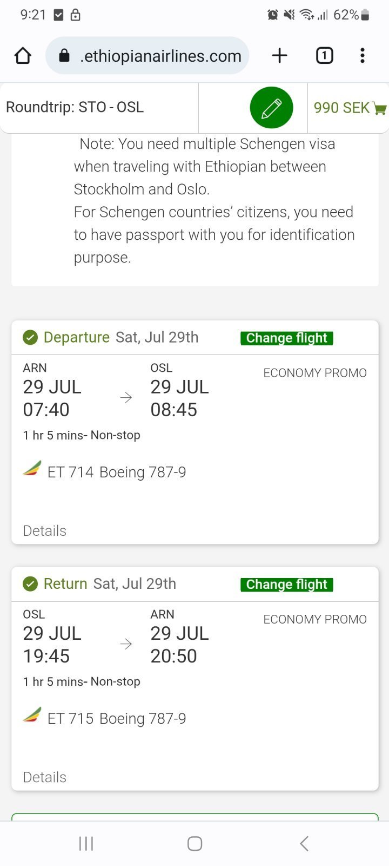389x866 pixels.
Task: Open the shopping cart showing 990 SEK
Action: point(350,108)
